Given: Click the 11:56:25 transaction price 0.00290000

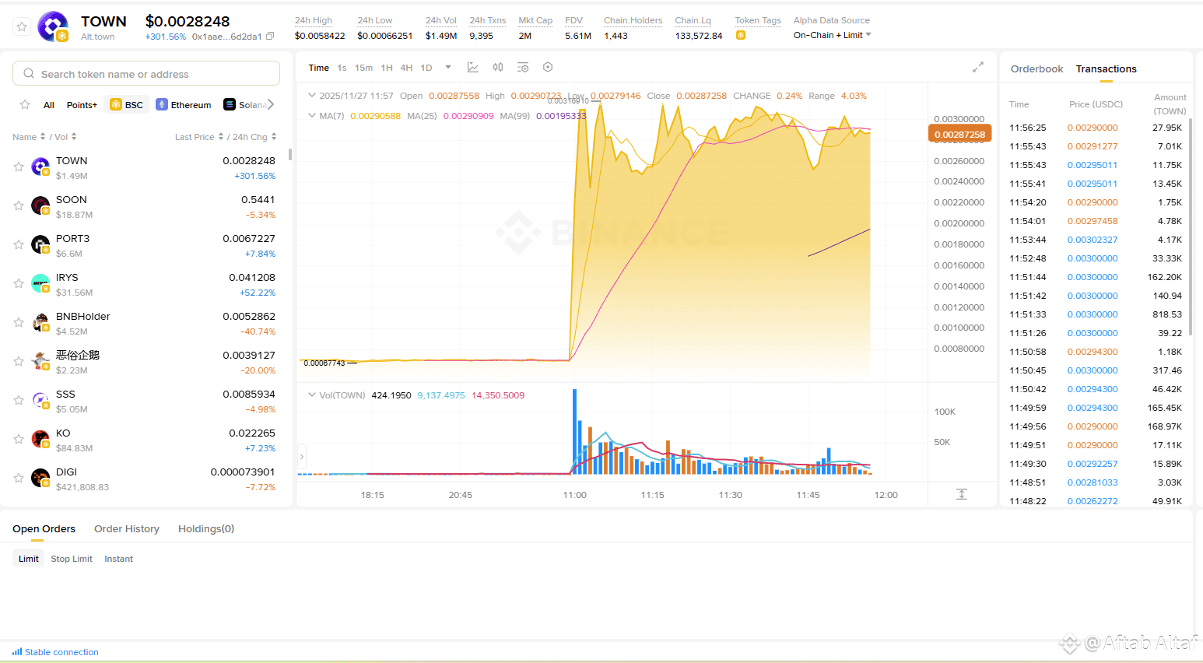Looking at the screenshot, I should [x=1093, y=128].
